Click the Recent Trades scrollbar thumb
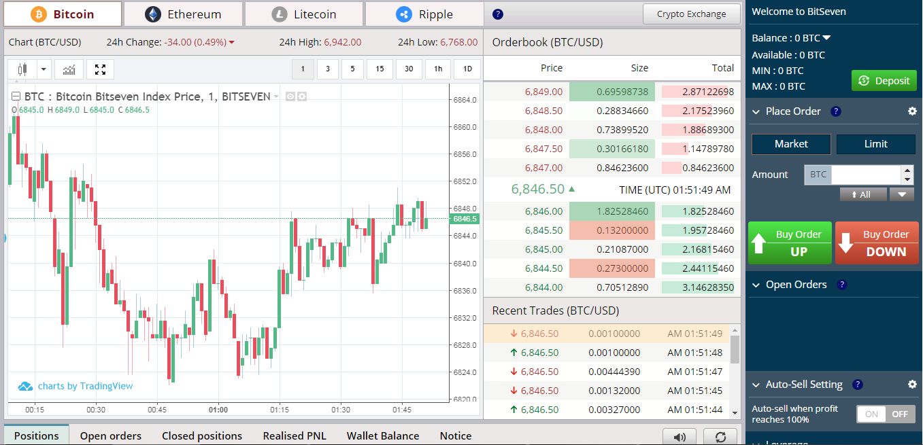923x445 pixels. (x=735, y=349)
